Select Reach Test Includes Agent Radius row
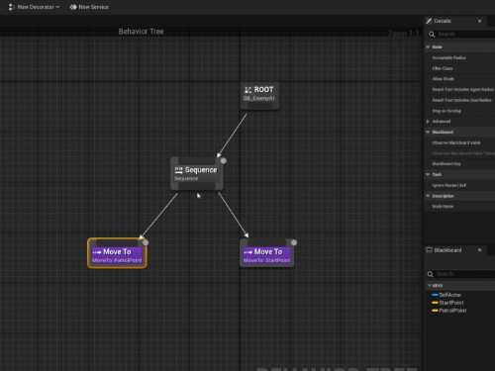 pos(463,89)
